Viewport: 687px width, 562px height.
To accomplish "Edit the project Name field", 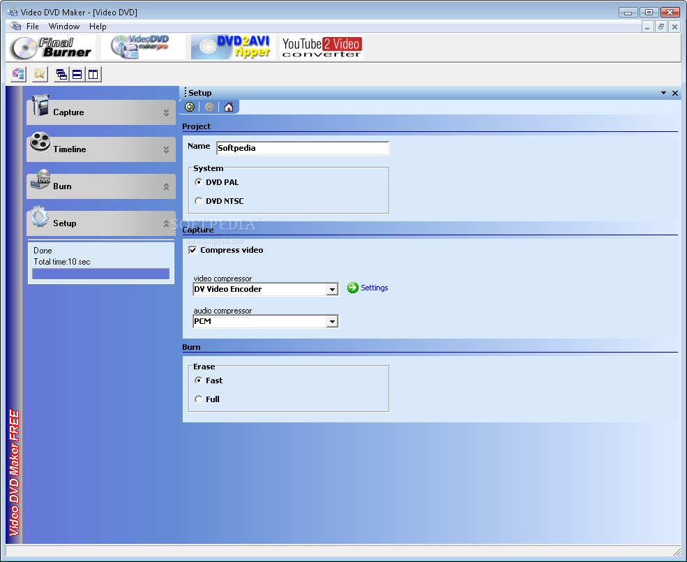I will pyautogui.click(x=303, y=148).
